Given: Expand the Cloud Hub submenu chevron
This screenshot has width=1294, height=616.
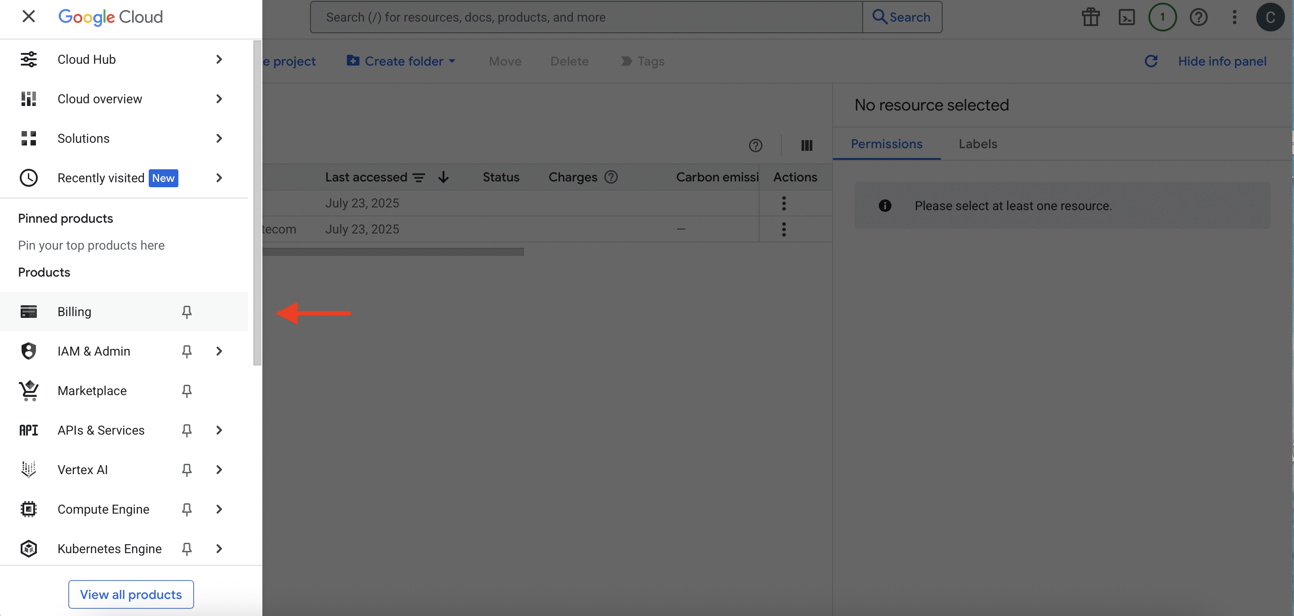Looking at the screenshot, I should (219, 59).
